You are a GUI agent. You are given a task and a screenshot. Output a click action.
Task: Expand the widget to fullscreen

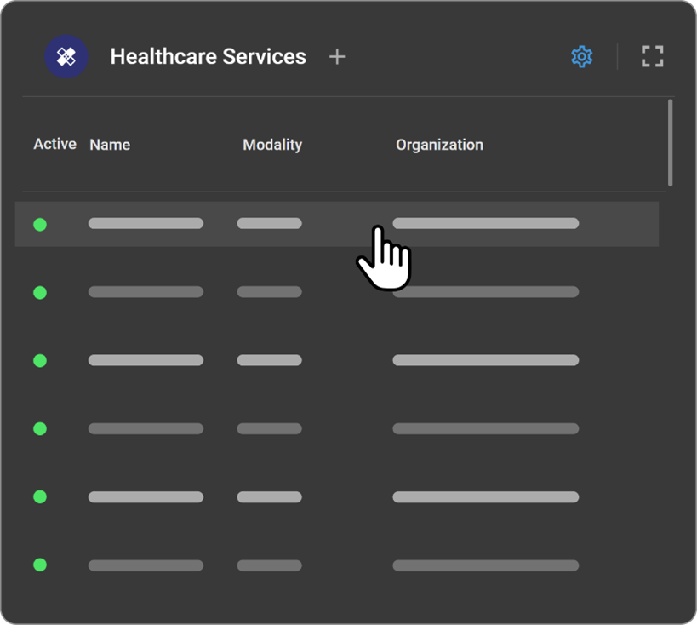[x=652, y=57]
